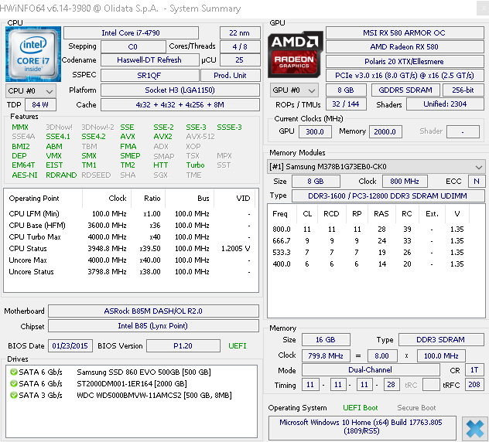The height and width of the screenshot is (442, 489).
Task: Click the 1.2005 V VID value
Action: [x=235, y=249]
